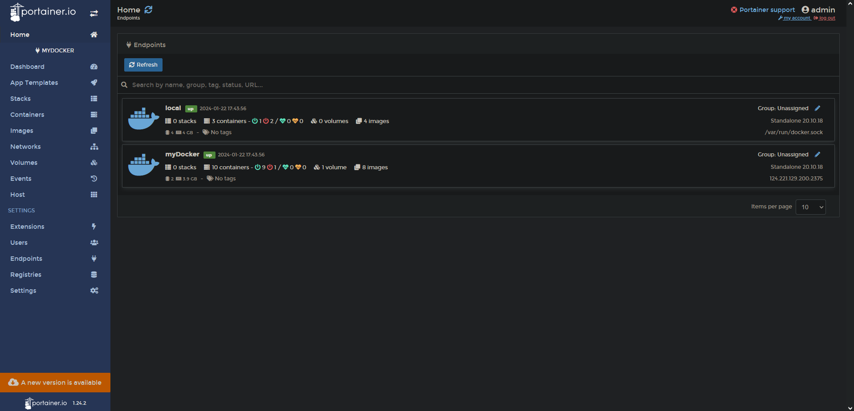Click the Dashboard gauge icon
Screen dimensions: 854x411
coord(94,67)
